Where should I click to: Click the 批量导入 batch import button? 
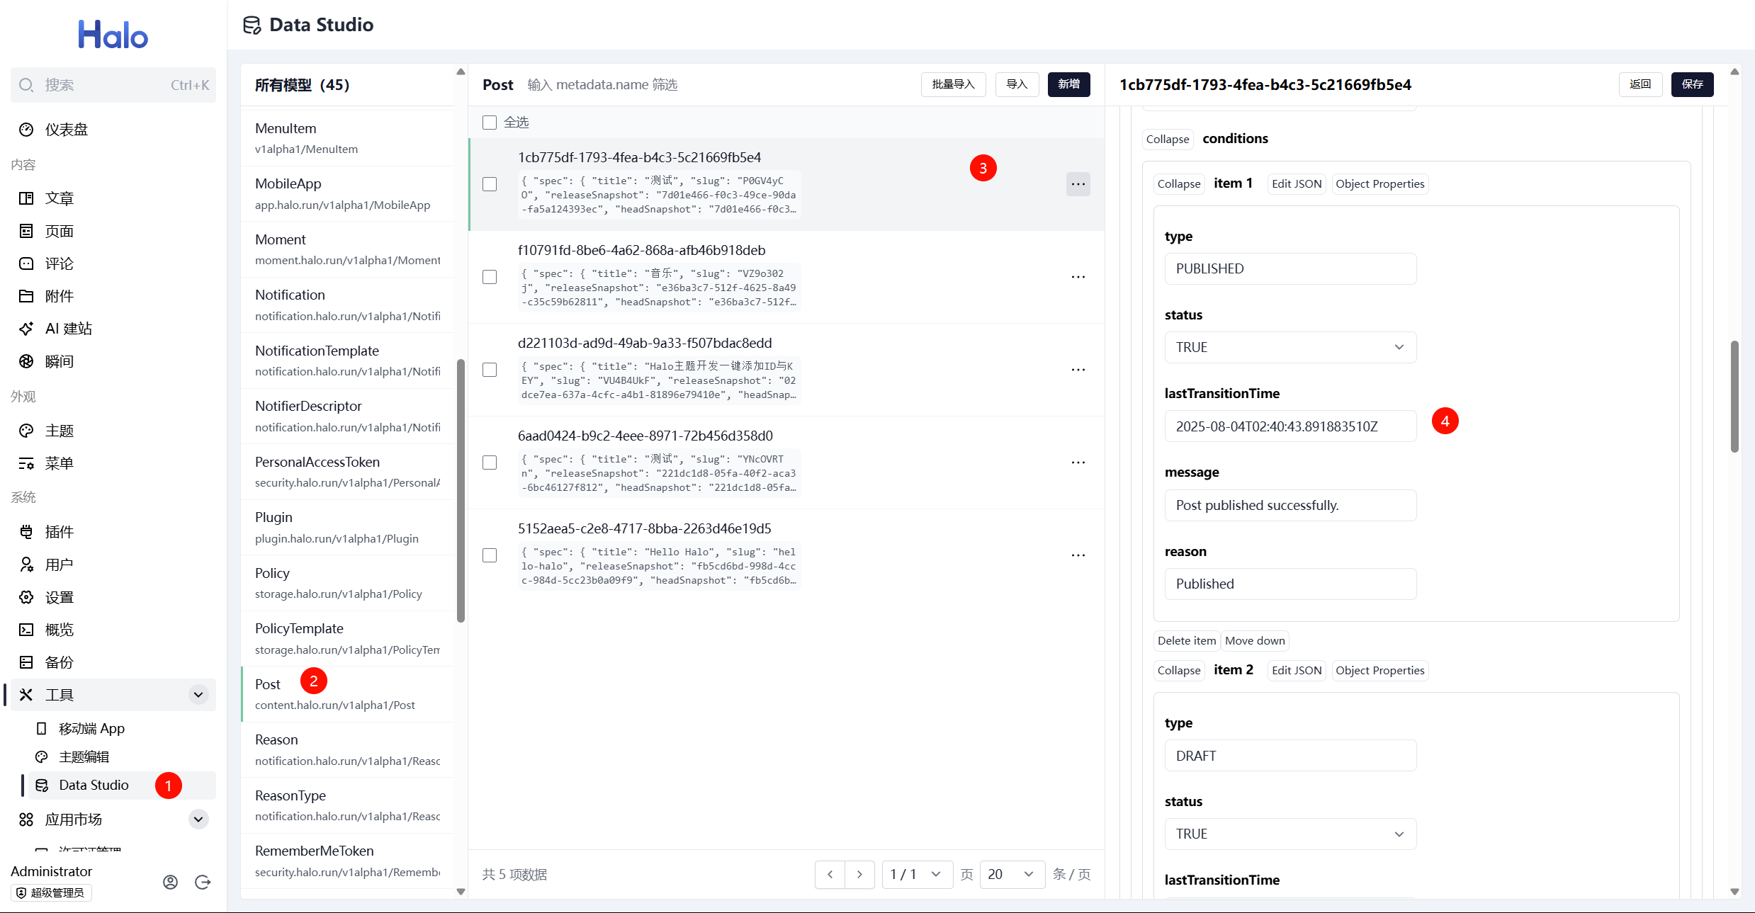pyautogui.click(x=953, y=84)
